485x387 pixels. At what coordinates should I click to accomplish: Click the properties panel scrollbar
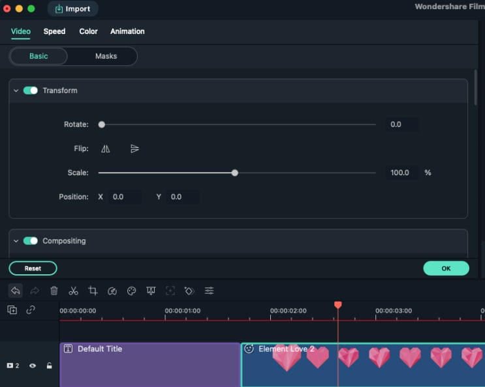(x=475, y=88)
